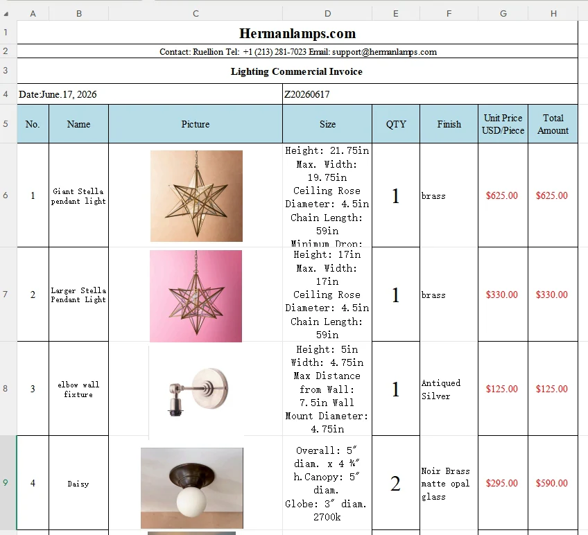
Task: Select the $625.00 total amount cell
Action: [x=553, y=195]
